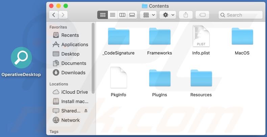Screen dimensions: 267x137
Task: Go forward with the right chevron button
Action: point(63,15)
